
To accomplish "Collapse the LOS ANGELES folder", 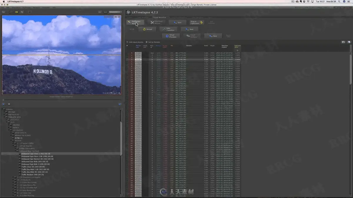I will [9, 130].
